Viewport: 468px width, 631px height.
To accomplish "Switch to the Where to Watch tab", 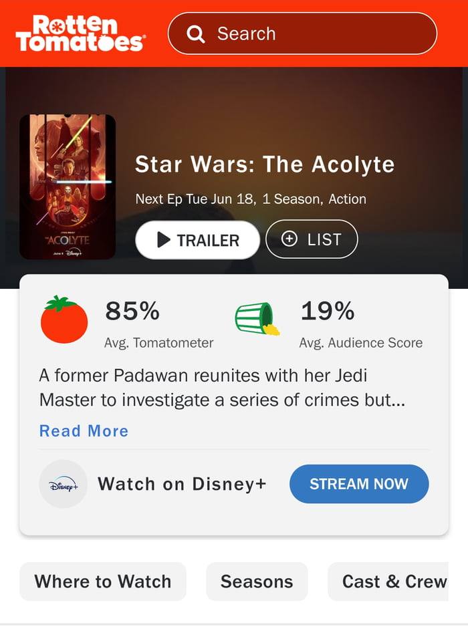I will coord(103,582).
